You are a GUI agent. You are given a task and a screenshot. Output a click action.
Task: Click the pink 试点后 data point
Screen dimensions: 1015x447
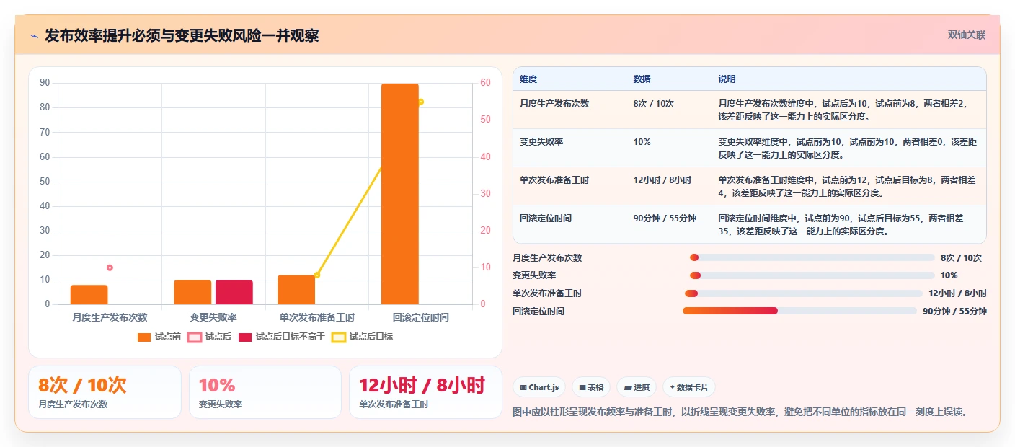click(x=110, y=267)
